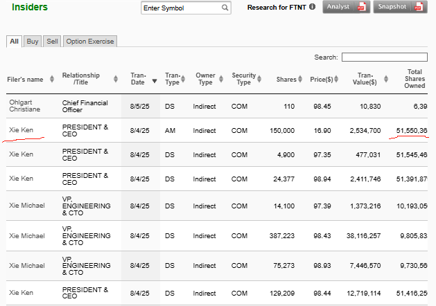The width and height of the screenshot is (436, 306).
Task: Sort by Price($) column arrows
Action: tap(336, 79)
